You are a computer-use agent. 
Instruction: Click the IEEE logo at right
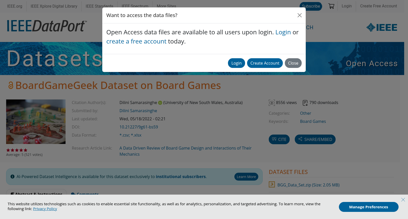point(382,27)
